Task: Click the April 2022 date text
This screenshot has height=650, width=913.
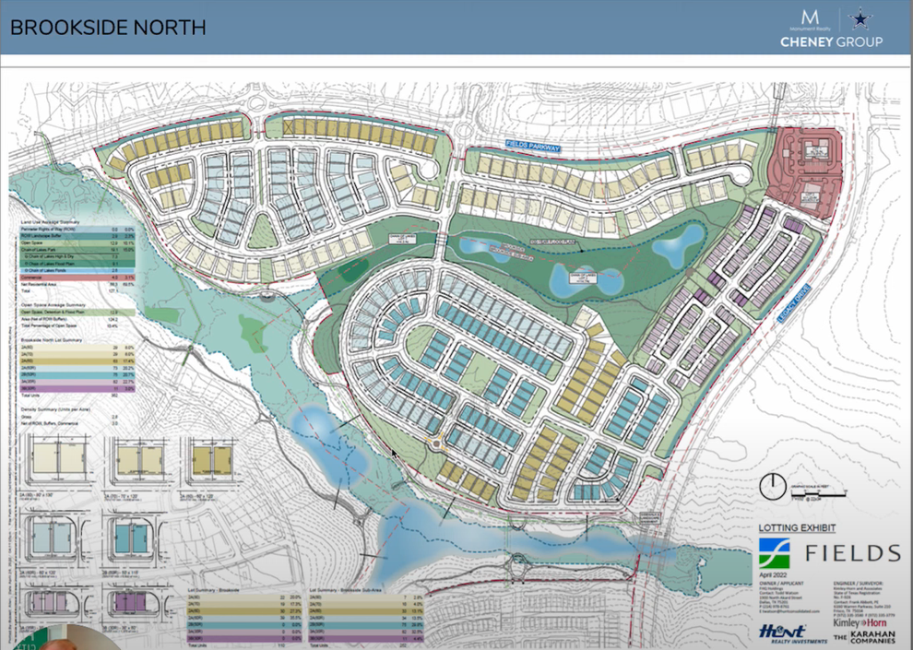Action: point(773,574)
